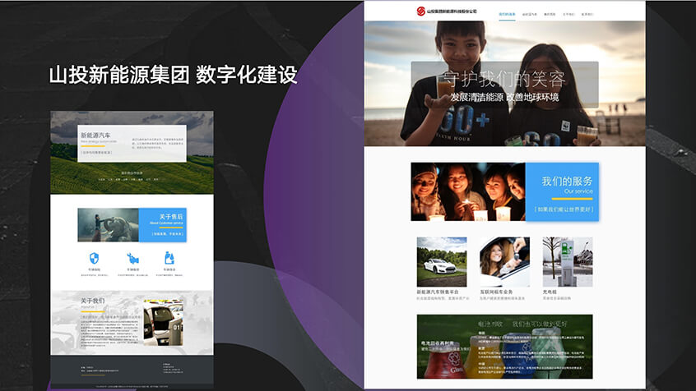Image resolution: width=696 pixels, height=391 pixels.
Task: Open the white electric car thumbnail
Action: point(441,261)
